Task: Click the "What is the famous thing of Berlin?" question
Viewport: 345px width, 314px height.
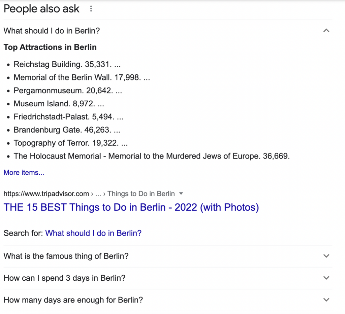Action: (66, 256)
